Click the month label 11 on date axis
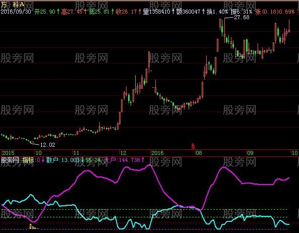This screenshot has height=233, width=299. (x=76, y=153)
